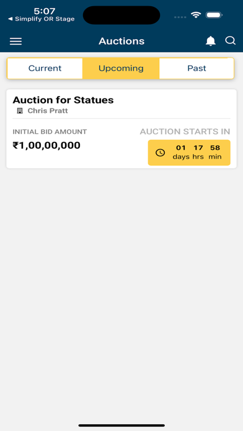Tap the Auctions header title
Screen dimensions: 243x431
coord(122,41)
